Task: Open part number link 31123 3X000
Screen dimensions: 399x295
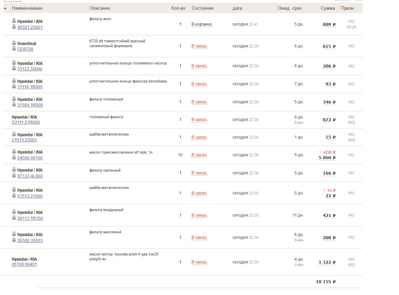Action: click(x=30, y=69)
